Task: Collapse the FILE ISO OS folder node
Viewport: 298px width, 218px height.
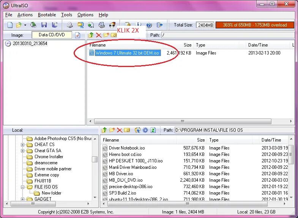Action: click(22, 187)
